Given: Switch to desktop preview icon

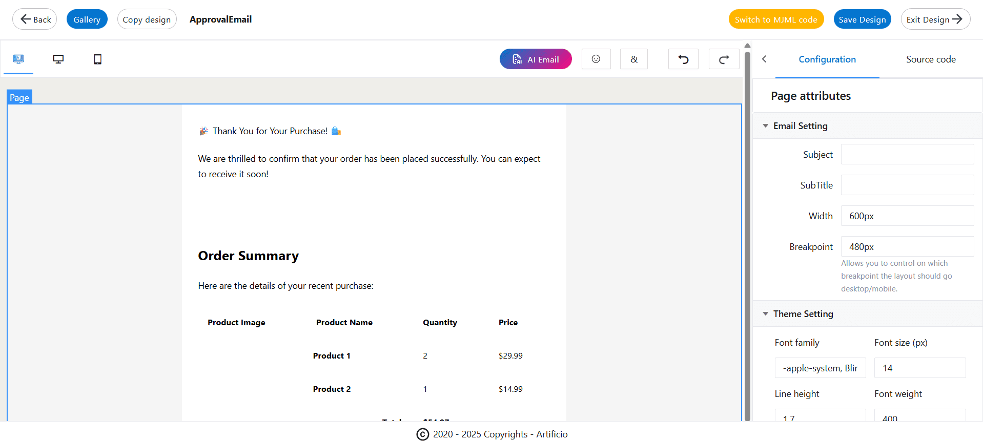Looking at the screenshot, I should coord(58,59).
